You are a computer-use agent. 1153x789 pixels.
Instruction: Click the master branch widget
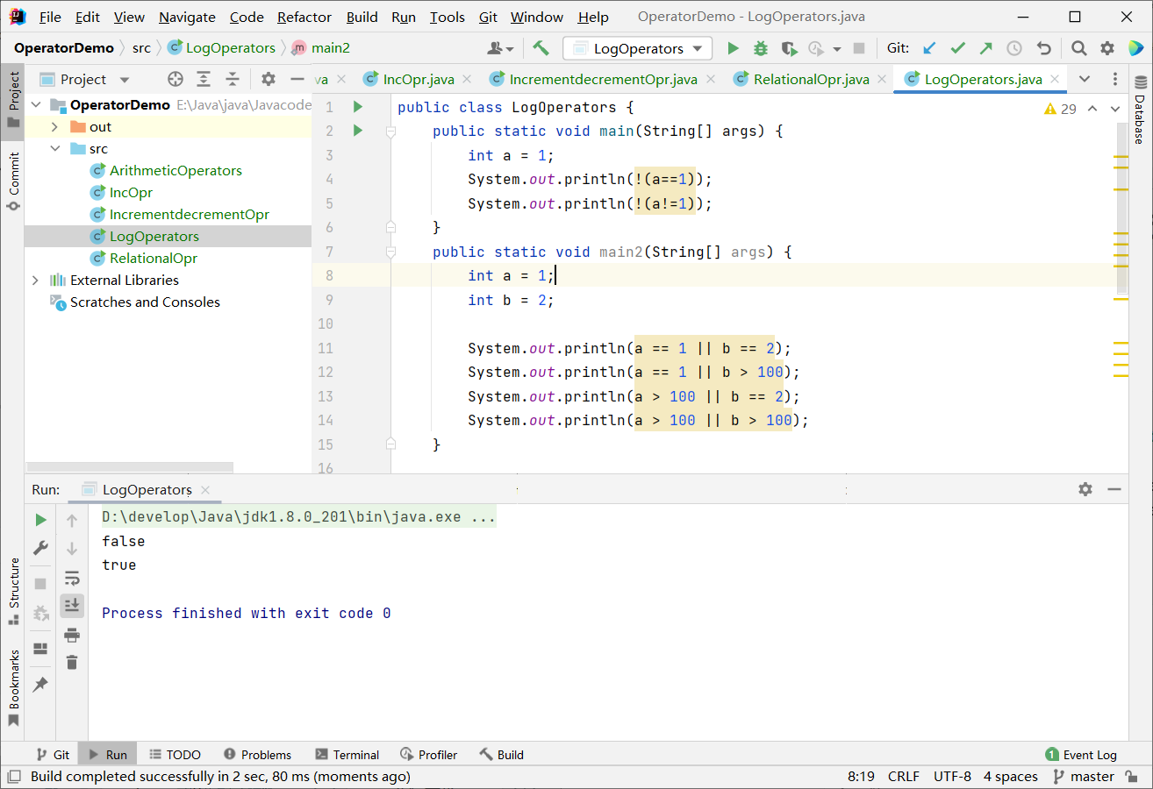[1084, 777]
